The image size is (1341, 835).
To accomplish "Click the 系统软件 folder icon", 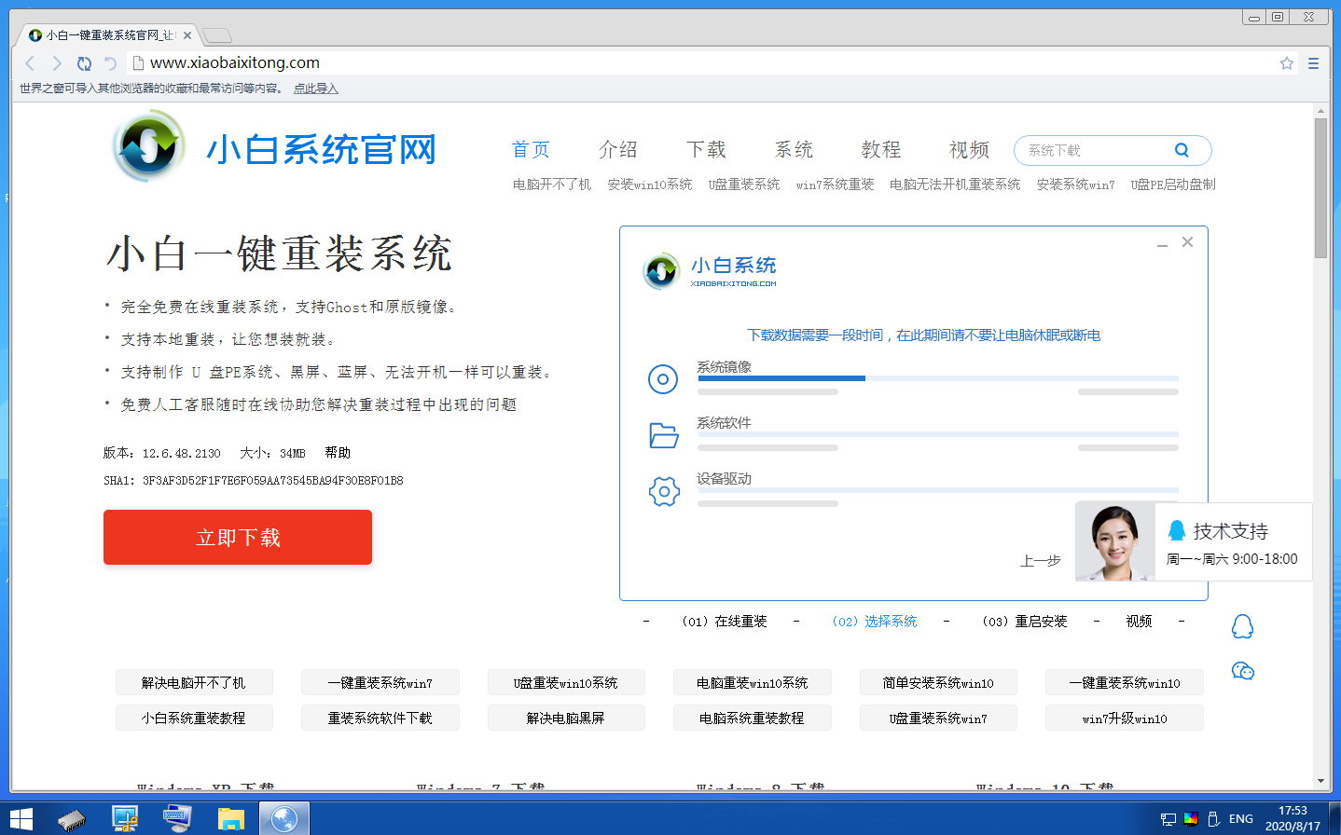I will tap(663, 435).
